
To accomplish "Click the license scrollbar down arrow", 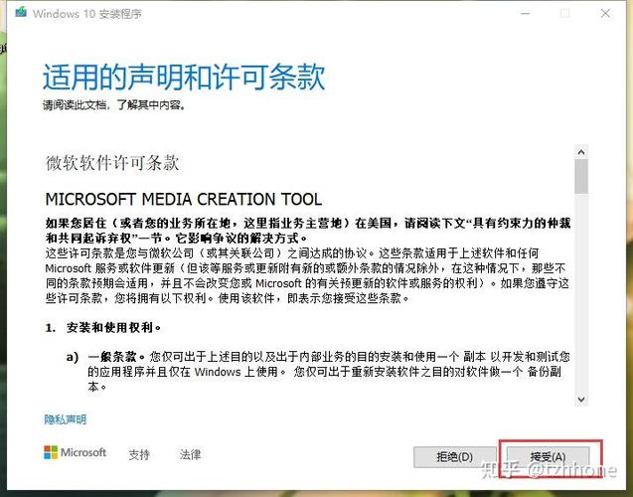I will click(x=581, y=400).
